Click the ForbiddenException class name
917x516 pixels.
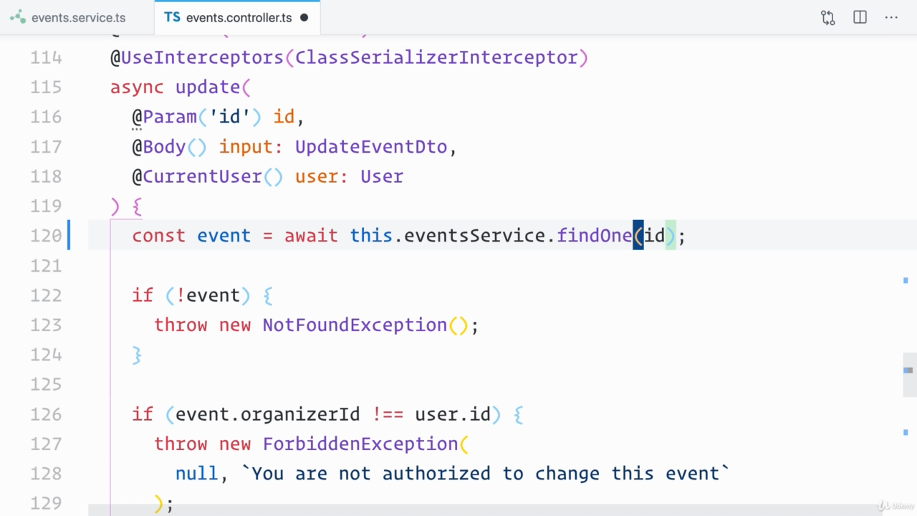click(x=360, y=444)
